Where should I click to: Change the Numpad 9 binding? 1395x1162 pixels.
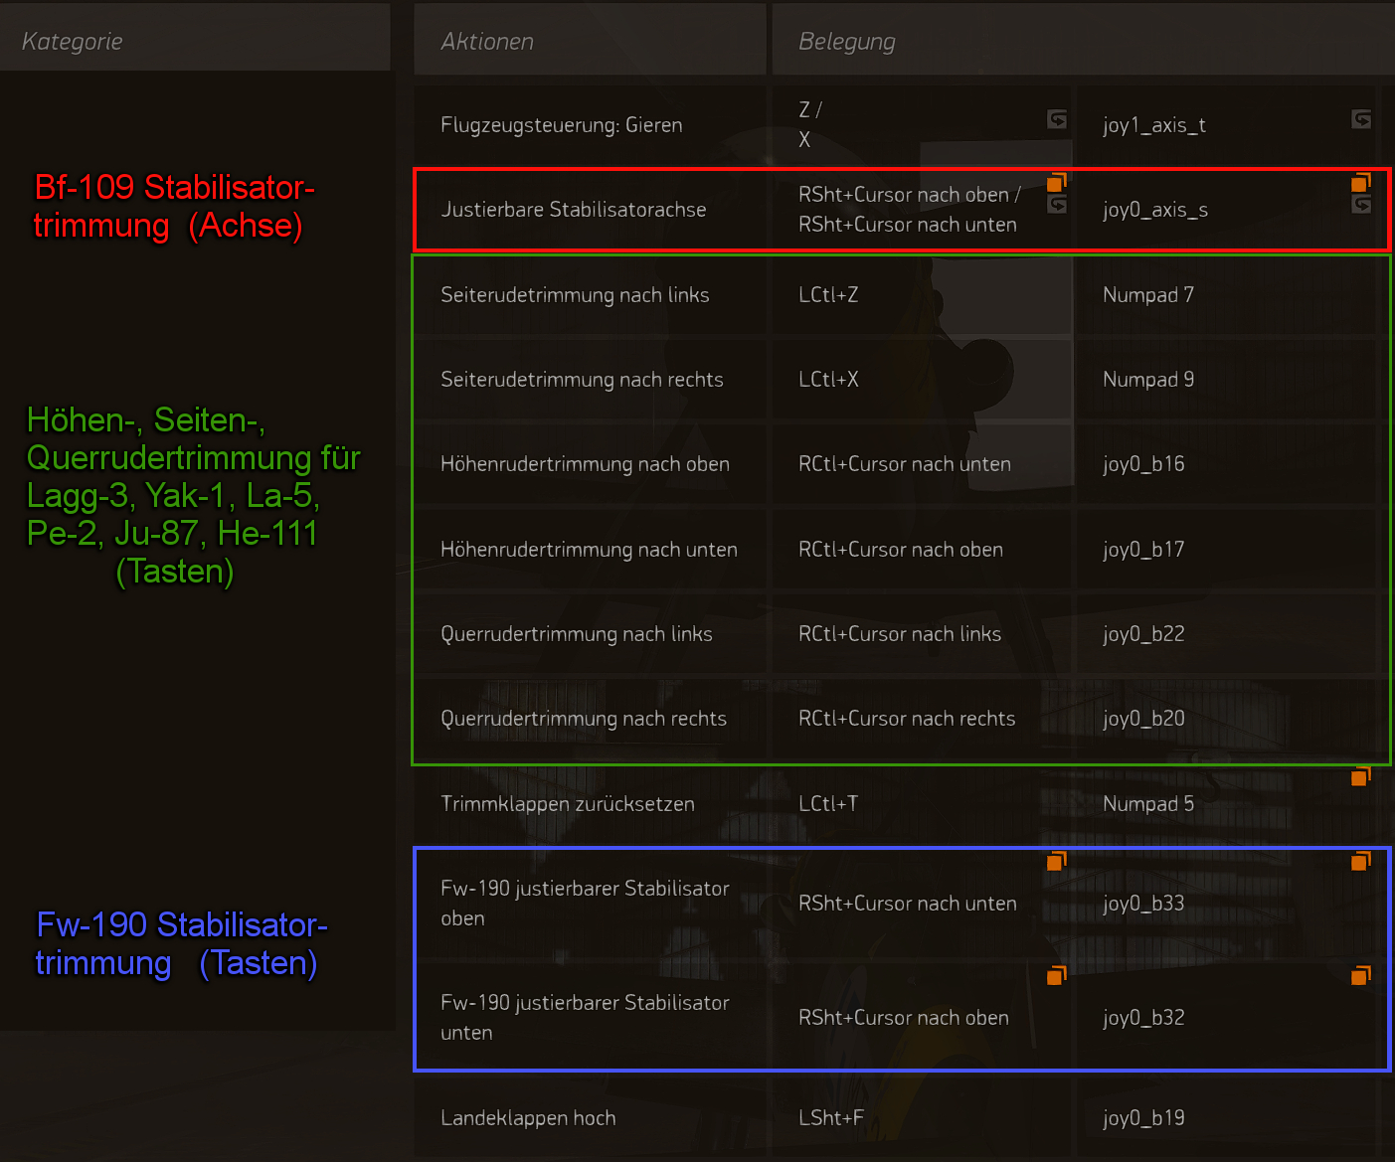(1148, 380)
